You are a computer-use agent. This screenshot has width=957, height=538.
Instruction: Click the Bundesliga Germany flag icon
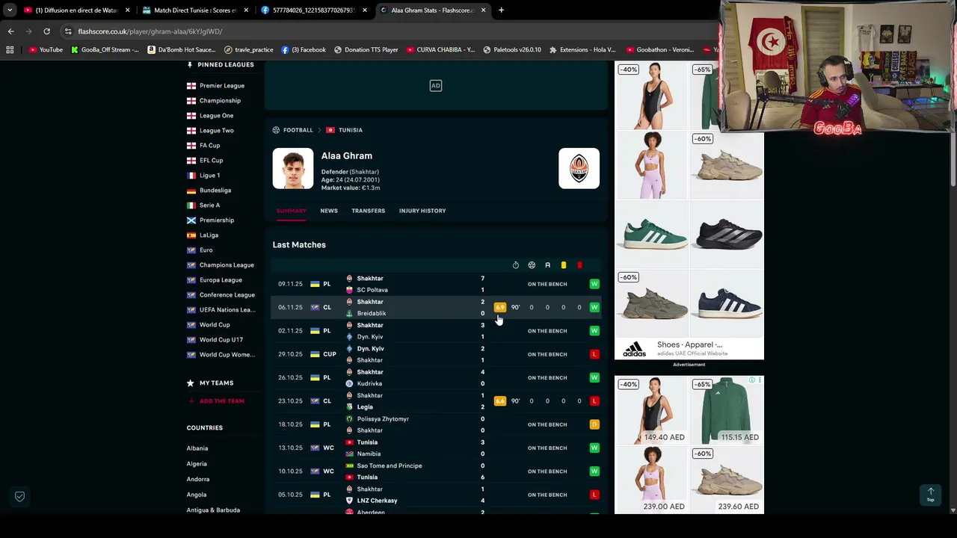[191, 191]
